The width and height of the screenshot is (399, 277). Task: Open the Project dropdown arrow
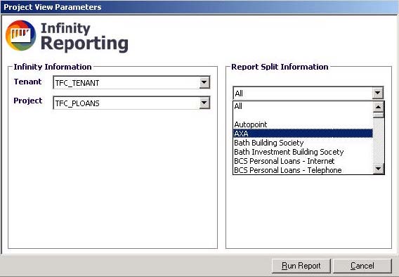tap(204, 103)
